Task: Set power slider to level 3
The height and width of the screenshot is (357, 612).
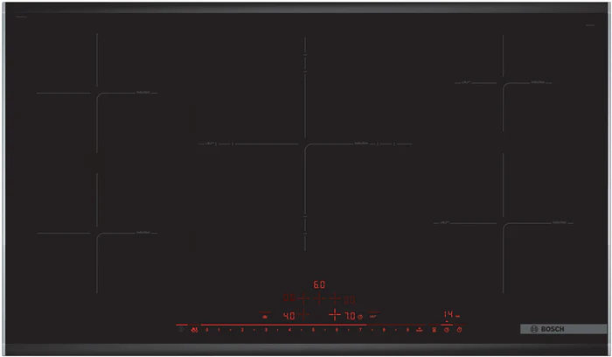Action: [x=266, y=330]
